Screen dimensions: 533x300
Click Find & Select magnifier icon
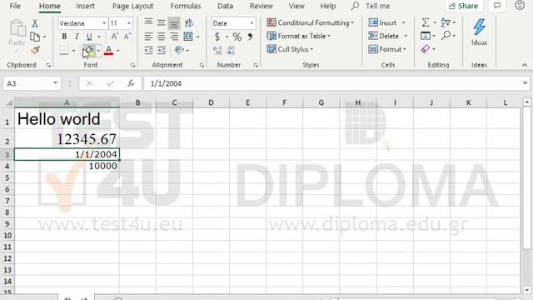[x=446, y=35]
